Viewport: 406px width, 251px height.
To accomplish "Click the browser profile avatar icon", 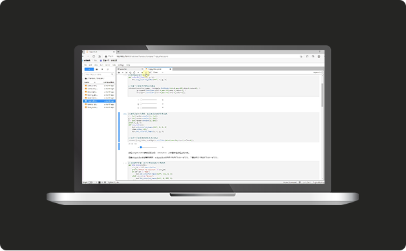I will [x=319, y=56].
